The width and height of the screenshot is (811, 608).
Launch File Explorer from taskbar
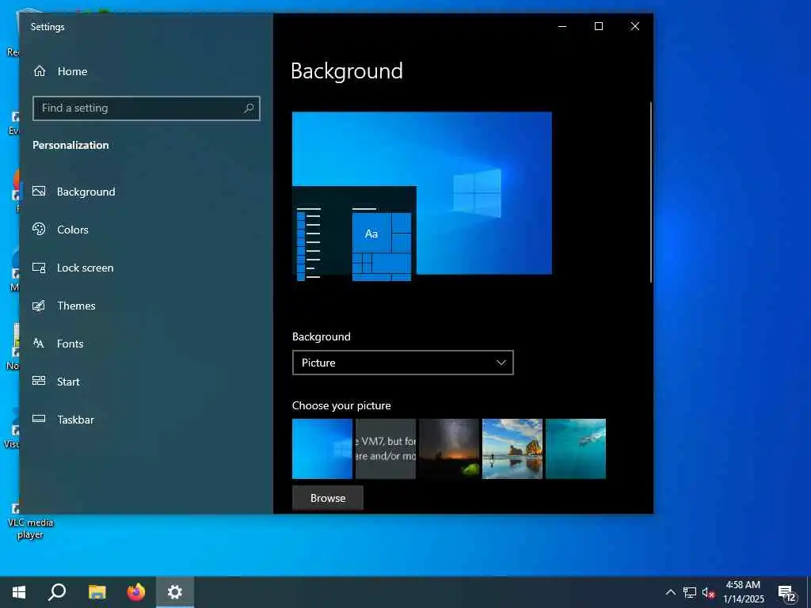[97, 592]
